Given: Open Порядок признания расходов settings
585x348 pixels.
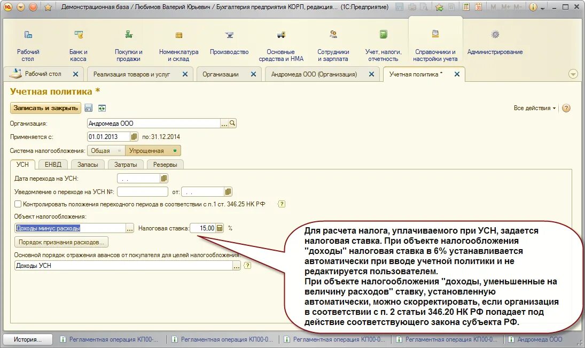Looking at the screenshot, I should [60, 242].
